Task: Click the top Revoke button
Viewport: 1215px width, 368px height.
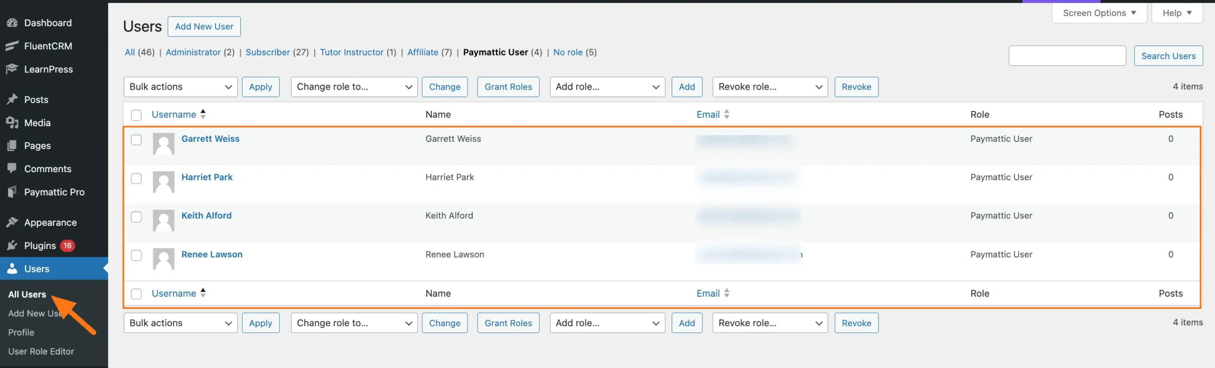Action: [856, 87]
